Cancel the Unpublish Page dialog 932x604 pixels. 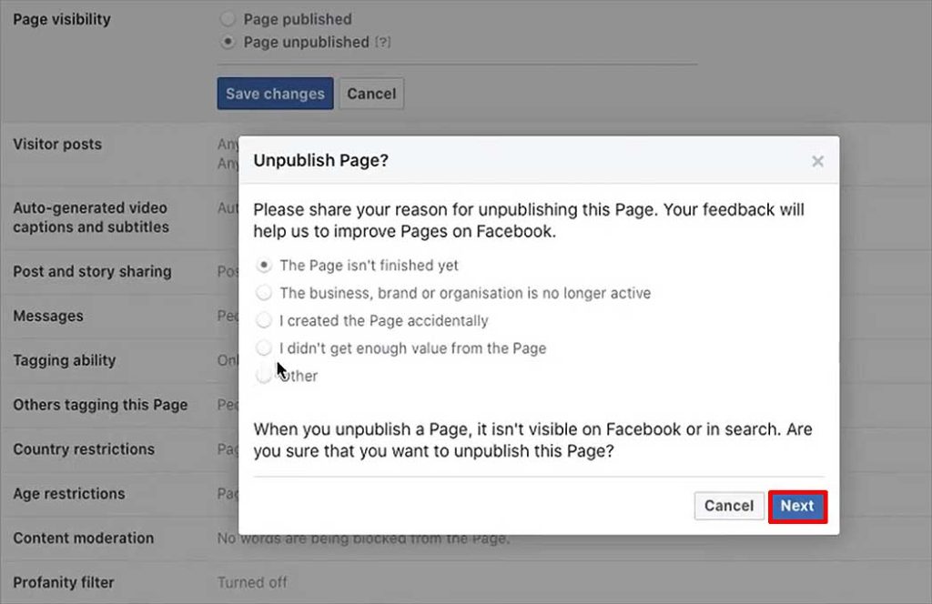729,506
